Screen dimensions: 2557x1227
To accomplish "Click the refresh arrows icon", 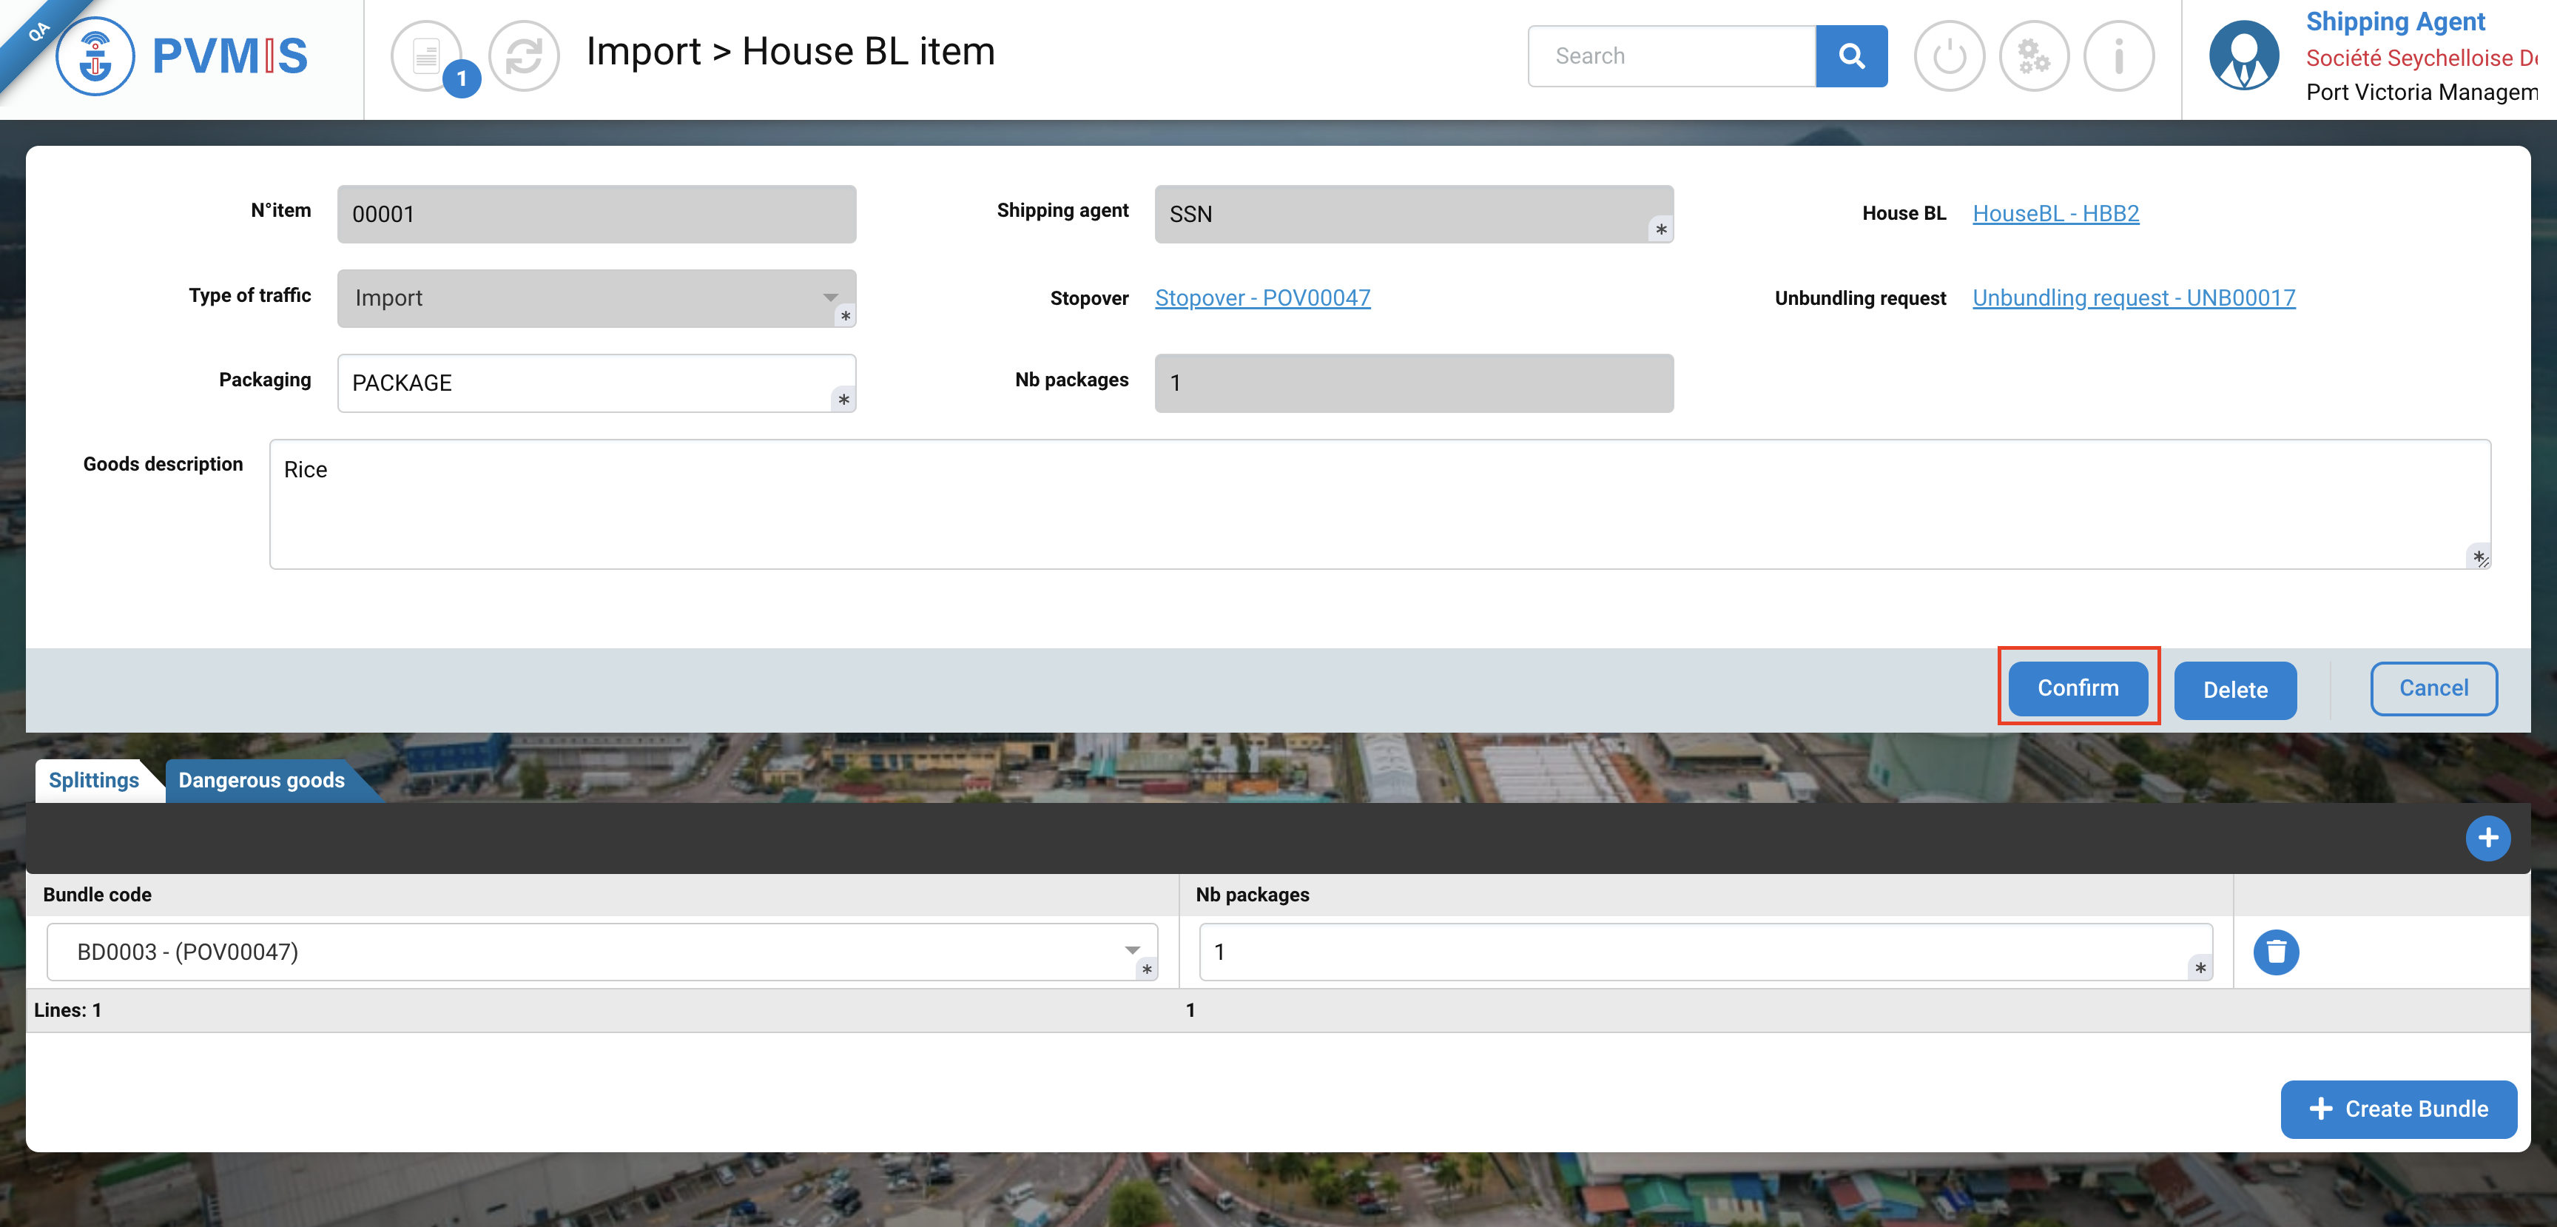I will [523, 56].
